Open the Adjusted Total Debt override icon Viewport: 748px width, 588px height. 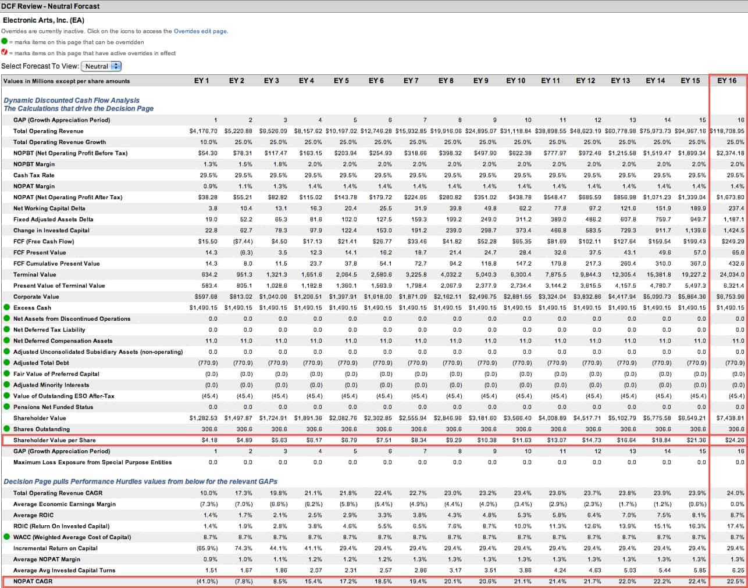pyautogui.click(x=6, y=363)
